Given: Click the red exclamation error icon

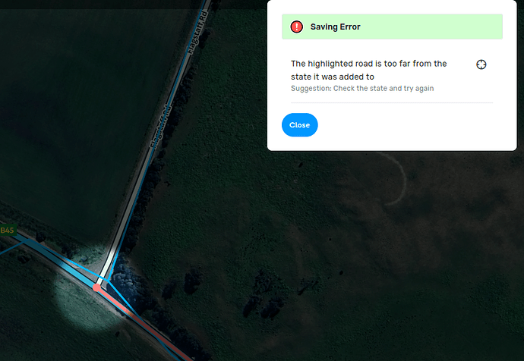Looking at the screenshot, I should click(x=296, y=27).
